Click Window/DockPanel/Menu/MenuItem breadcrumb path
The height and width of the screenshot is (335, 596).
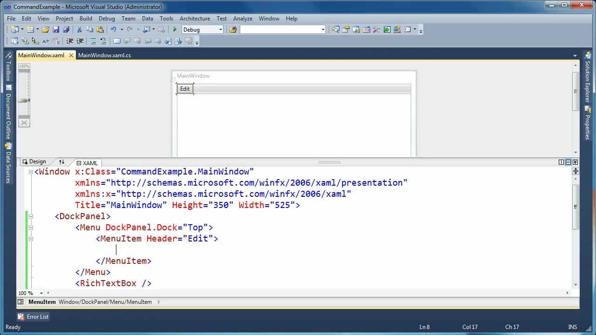coord(105,302)
